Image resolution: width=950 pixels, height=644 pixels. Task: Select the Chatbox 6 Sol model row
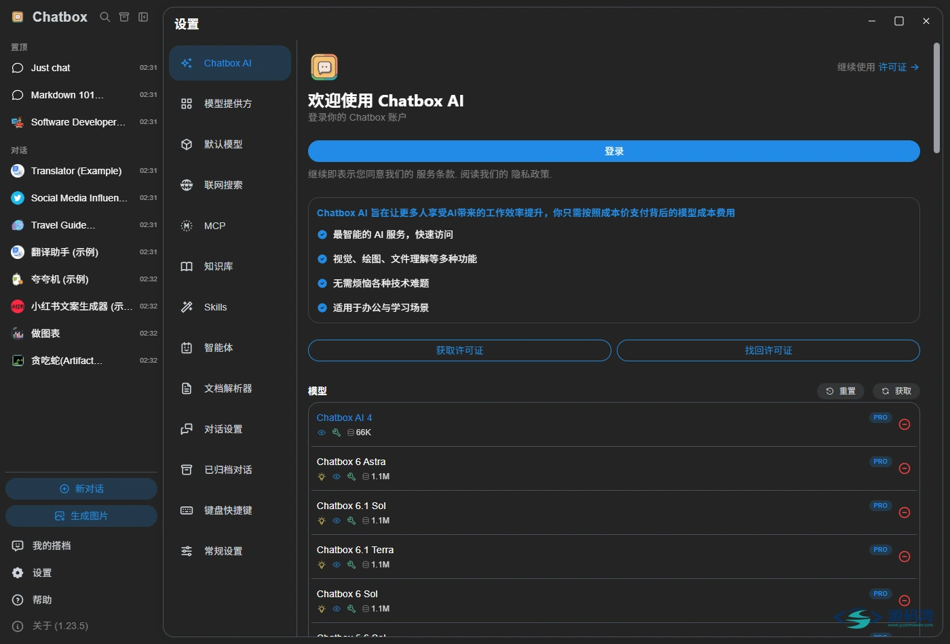pyautogui.click(x=613, y=601)
